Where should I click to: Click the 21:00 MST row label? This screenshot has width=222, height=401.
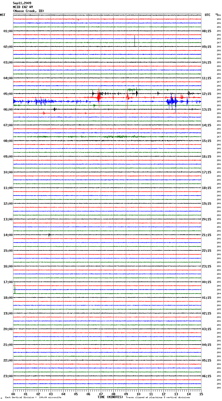click(8, 345)
